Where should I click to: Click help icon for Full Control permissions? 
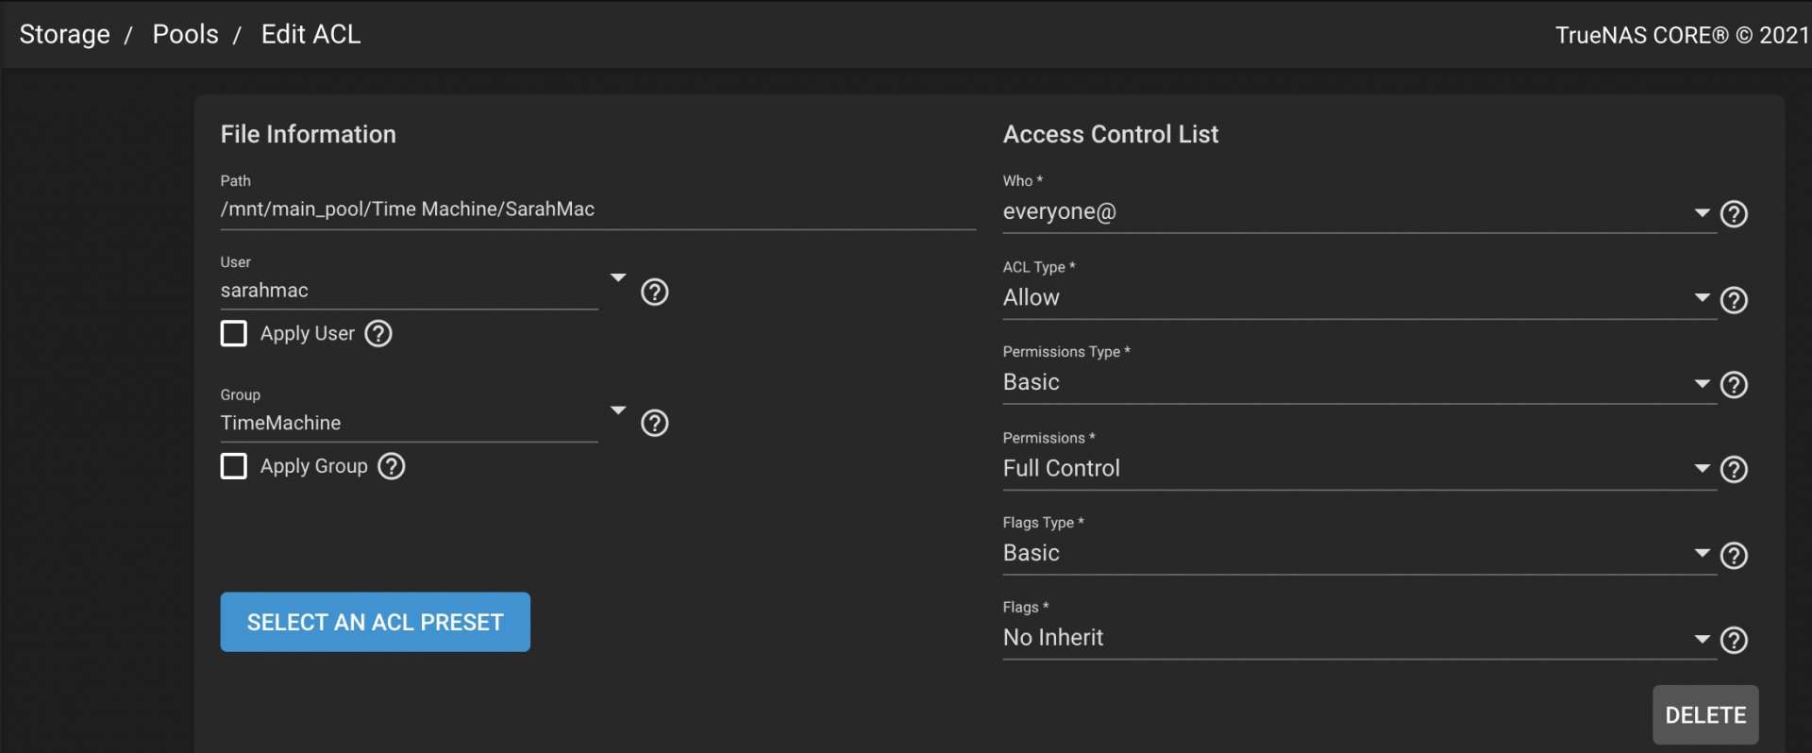click(1734, 470)
